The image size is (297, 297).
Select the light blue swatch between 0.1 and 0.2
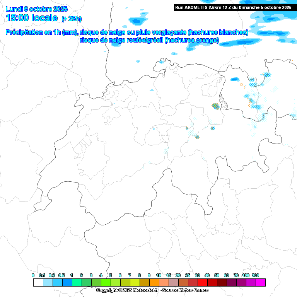48,283
